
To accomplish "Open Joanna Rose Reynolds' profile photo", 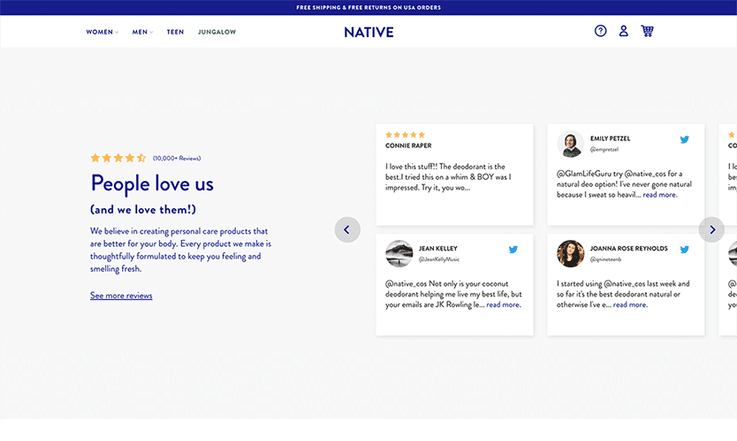I will 570,254.
